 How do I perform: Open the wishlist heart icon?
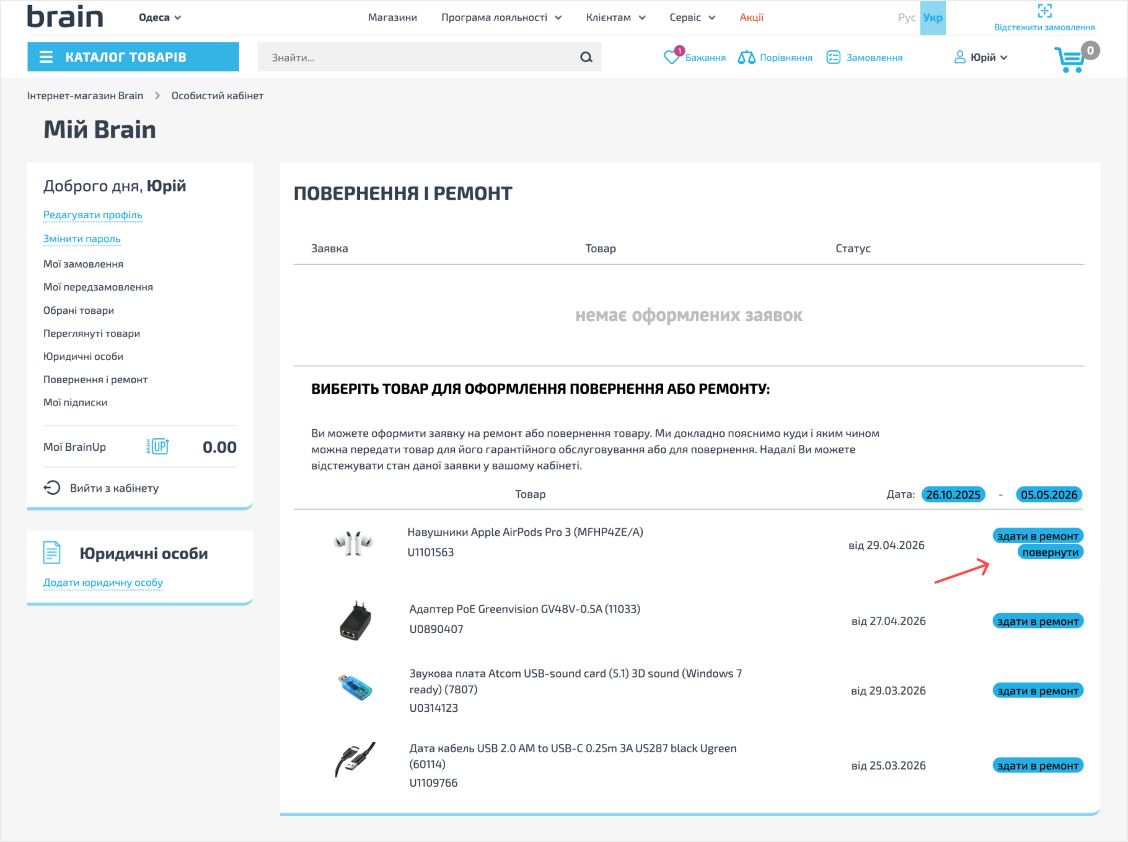671,57
